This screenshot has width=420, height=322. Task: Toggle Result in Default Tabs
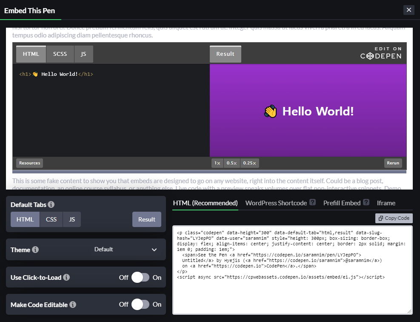146,219
